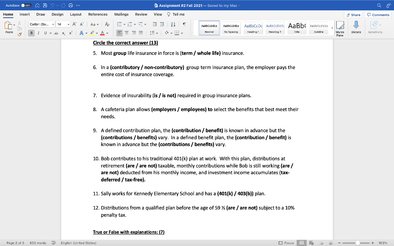This screenshot has height=246, width=394.
Task: Open the font size dropdown
Action: click(x=68, y=24)
